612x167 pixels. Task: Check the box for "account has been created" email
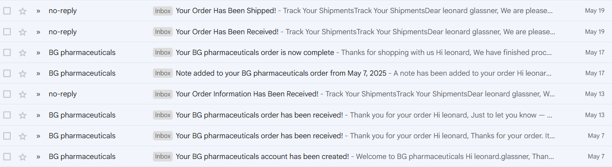[7, 157]
